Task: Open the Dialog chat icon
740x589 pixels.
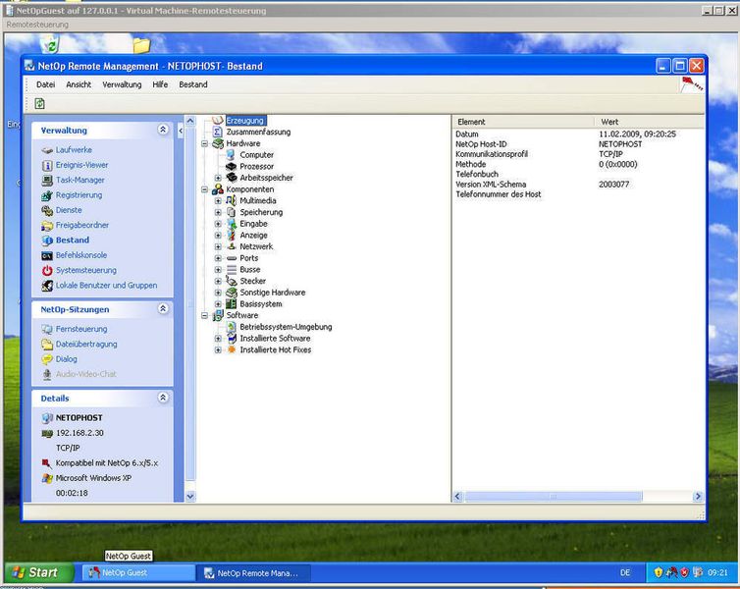Action: [47, 359]
